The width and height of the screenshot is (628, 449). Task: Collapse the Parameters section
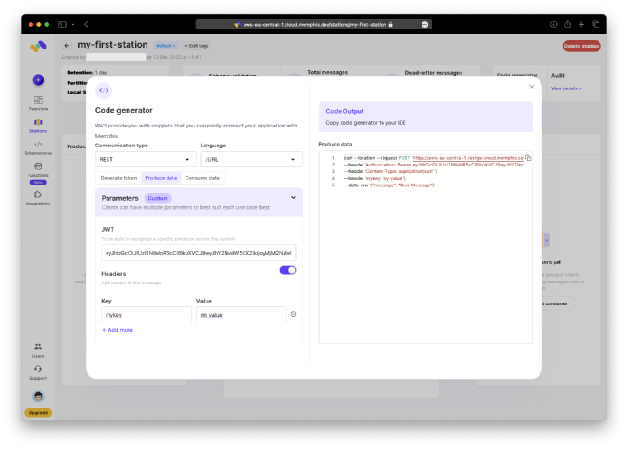pyautogui.click(x=293, y=198)
